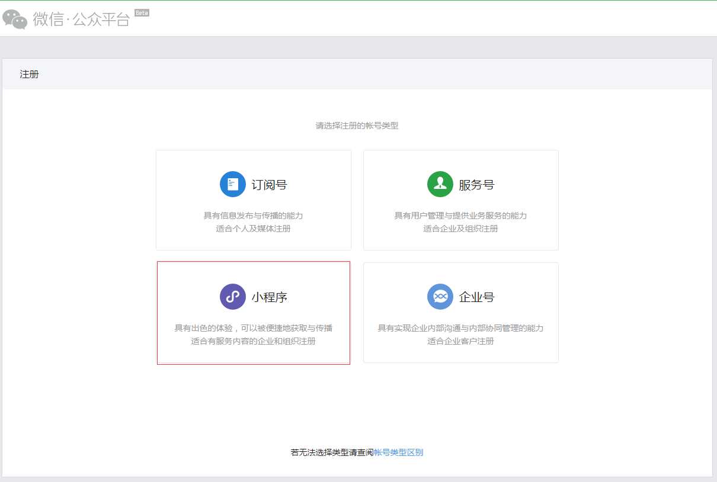This screenshot has height=482, width=717.
Task: Click the WeChat logo icon in header
Action: click(x=15, y=19)
